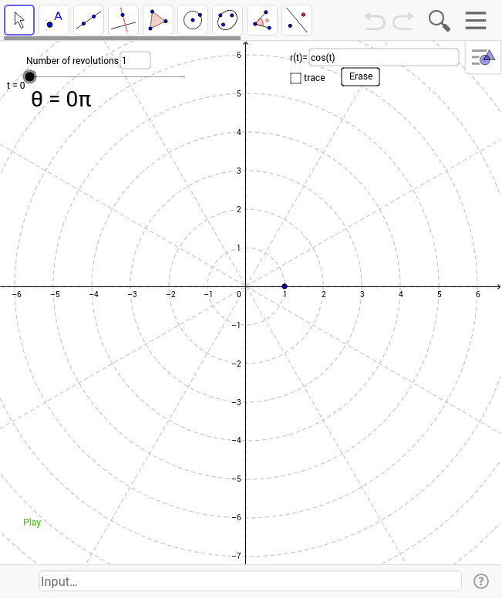Select the Angle measurement tool

[262, 20]
